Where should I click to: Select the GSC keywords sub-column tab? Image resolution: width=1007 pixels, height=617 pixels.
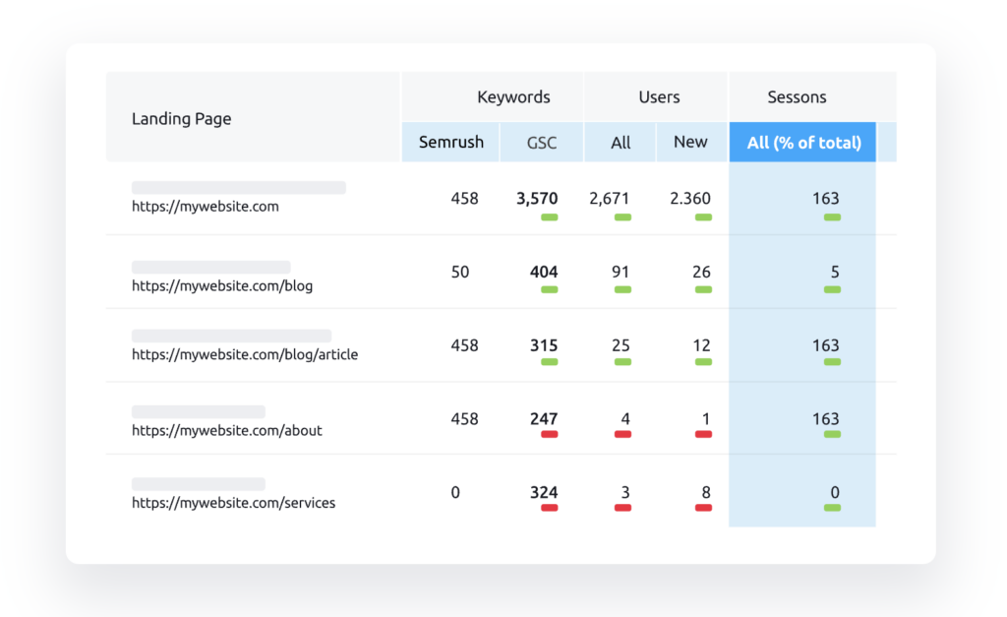coord(541,143)
